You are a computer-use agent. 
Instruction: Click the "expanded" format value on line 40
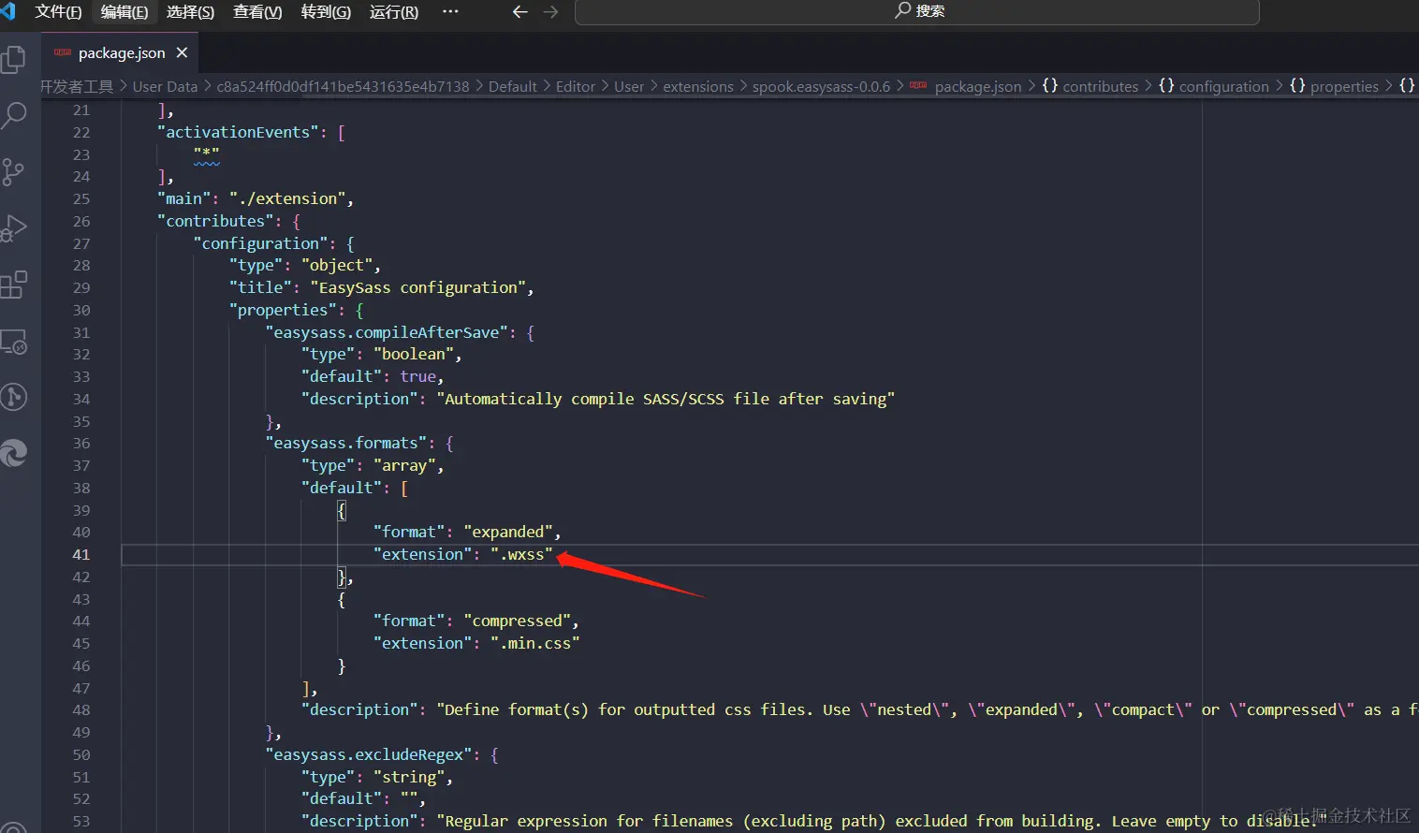click(x=508, y=532)
